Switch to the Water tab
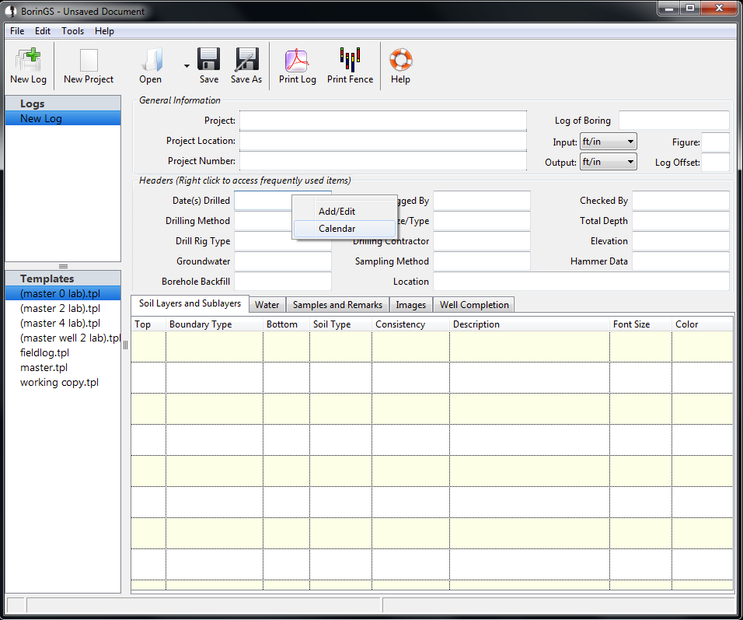 (x=267, y=304)
